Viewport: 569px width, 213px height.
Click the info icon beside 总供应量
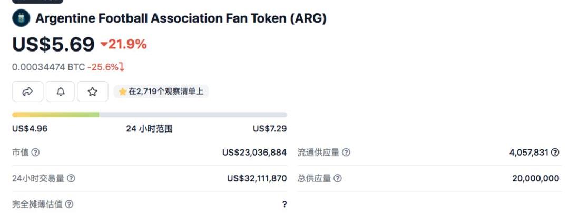point(337,178)
